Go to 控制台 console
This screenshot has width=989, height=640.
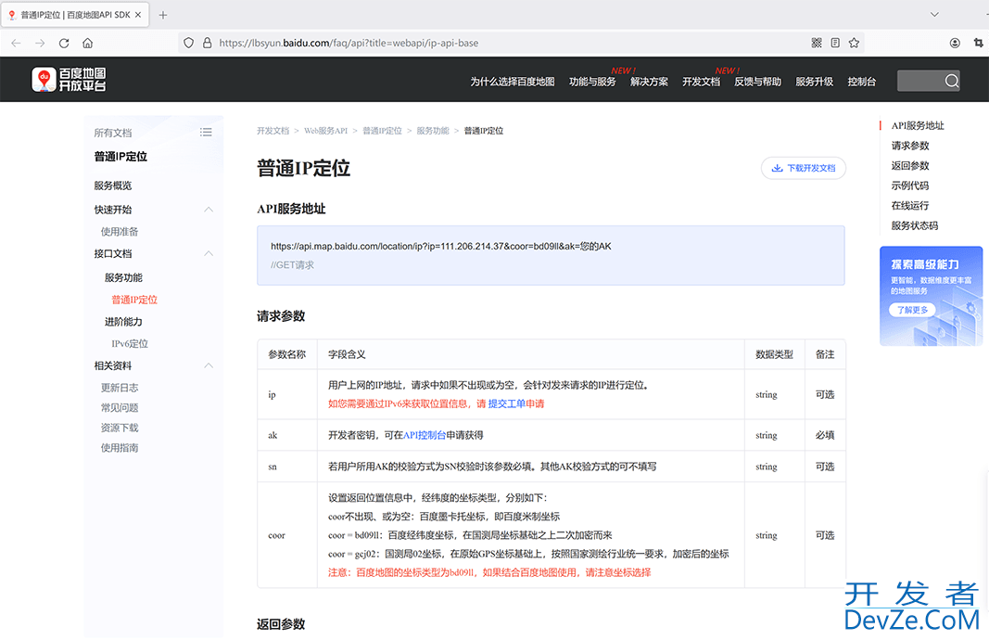862,82
